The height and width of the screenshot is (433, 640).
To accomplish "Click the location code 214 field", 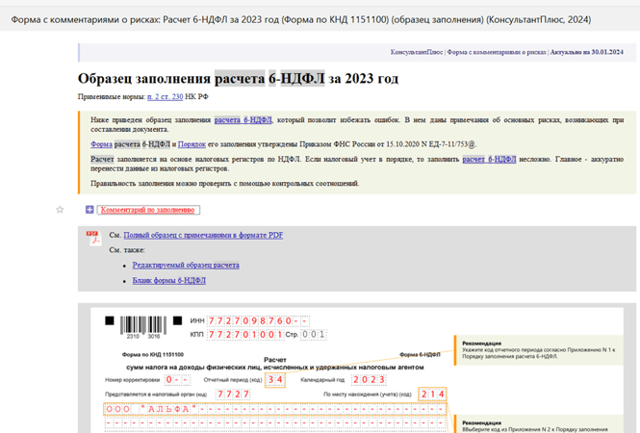I will (x=431, y=395).
